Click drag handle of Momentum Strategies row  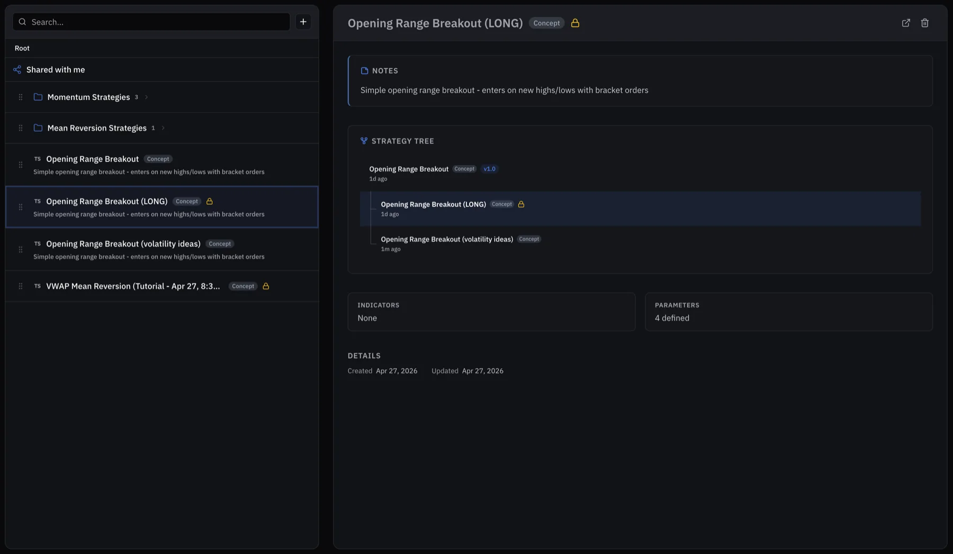pyautogui.click(x=21, y=97)
